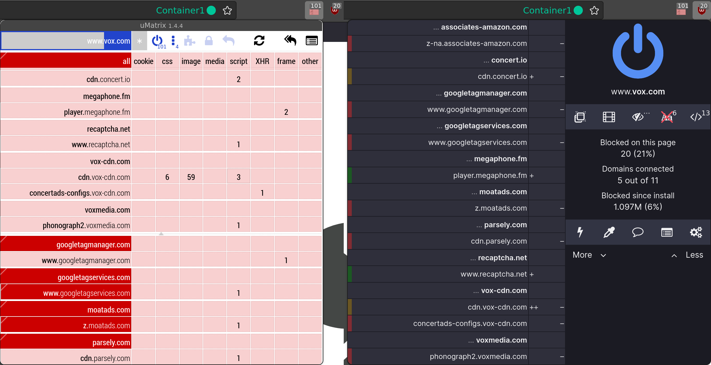Toggle uMatrix power button for matrix filtering
Viewport: 711px width, 365px height.
(157, 41)
